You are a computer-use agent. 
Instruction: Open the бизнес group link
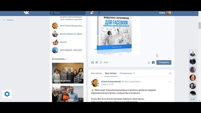click(x=63, y=42)
